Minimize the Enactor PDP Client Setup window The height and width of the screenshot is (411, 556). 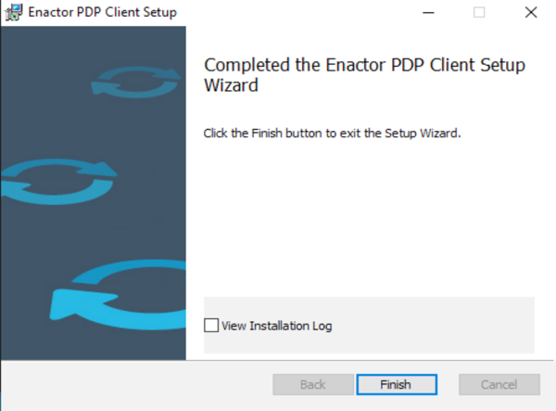428,13
